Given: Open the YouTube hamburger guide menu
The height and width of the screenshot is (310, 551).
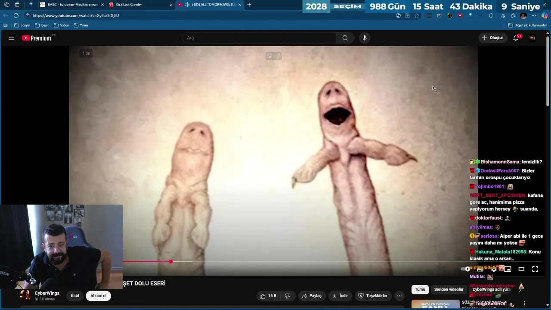Looking at the screenshot, I should click(12, 38).
